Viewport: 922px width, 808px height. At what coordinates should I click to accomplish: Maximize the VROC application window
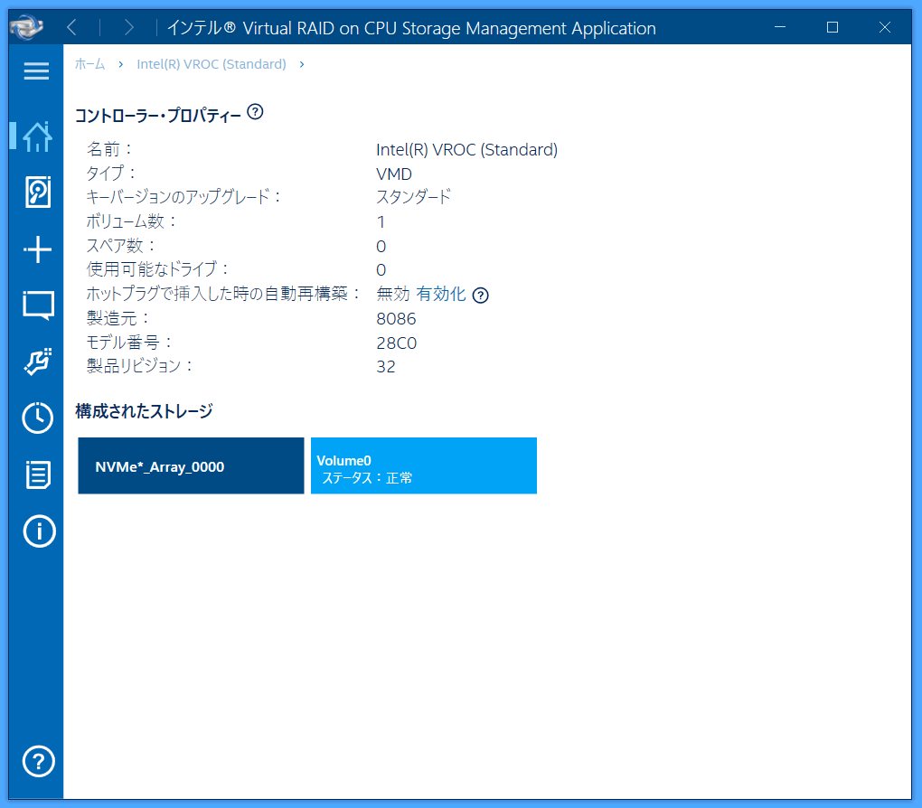(x=832, y=27)
